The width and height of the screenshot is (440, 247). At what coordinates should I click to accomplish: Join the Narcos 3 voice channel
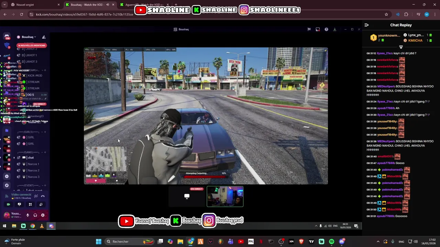[x=31, y=177]
